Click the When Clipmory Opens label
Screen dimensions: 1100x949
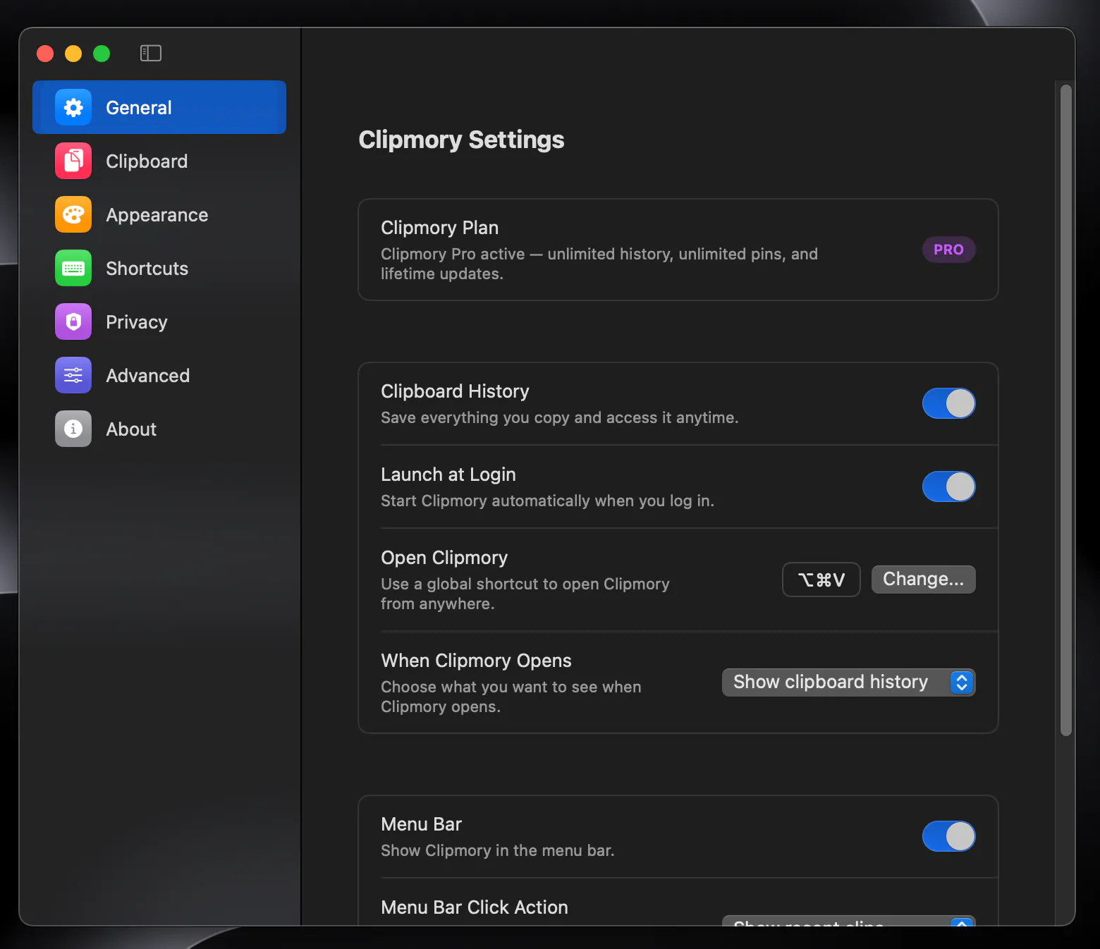476,661
